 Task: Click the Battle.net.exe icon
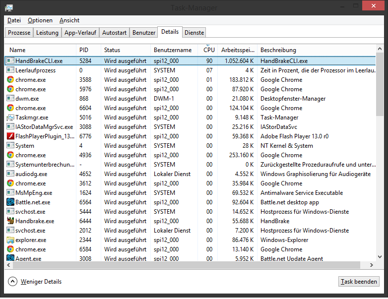pos(10,202)
